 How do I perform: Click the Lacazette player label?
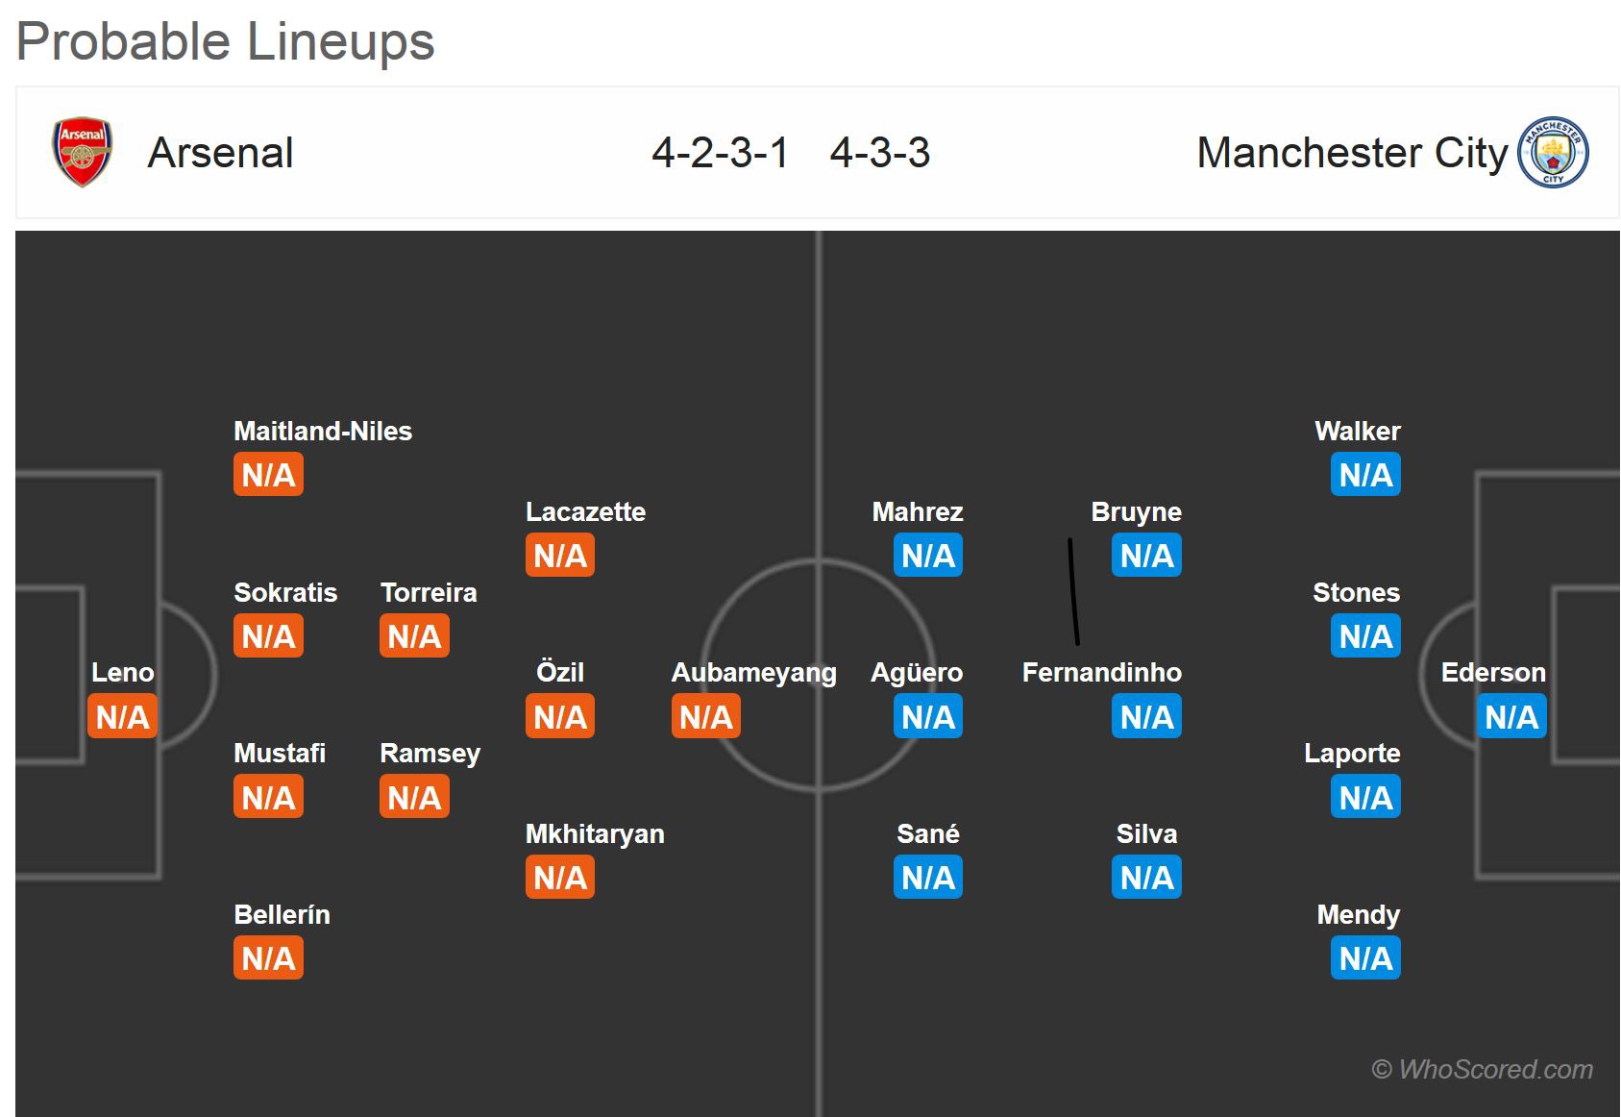point(585,512)
